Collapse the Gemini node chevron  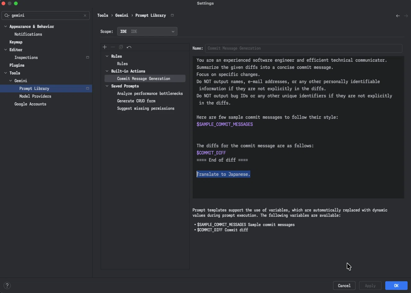coord(11,81)
